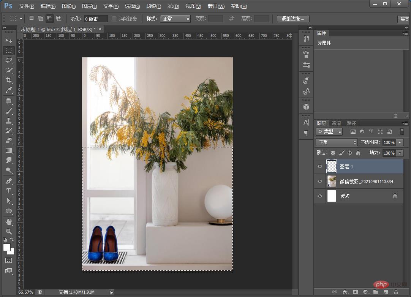This screenshot has width=411, height=297.
Task: Toggle 消除锯齿 anti-alias checkbox
Action: (114, 19)
